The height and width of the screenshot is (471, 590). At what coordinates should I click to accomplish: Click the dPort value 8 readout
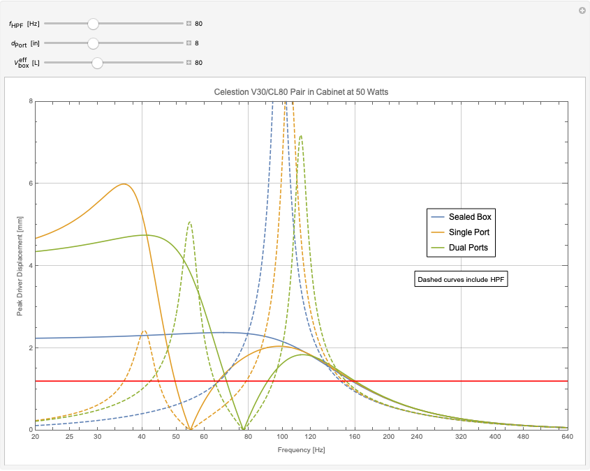(x=197, y=43)
